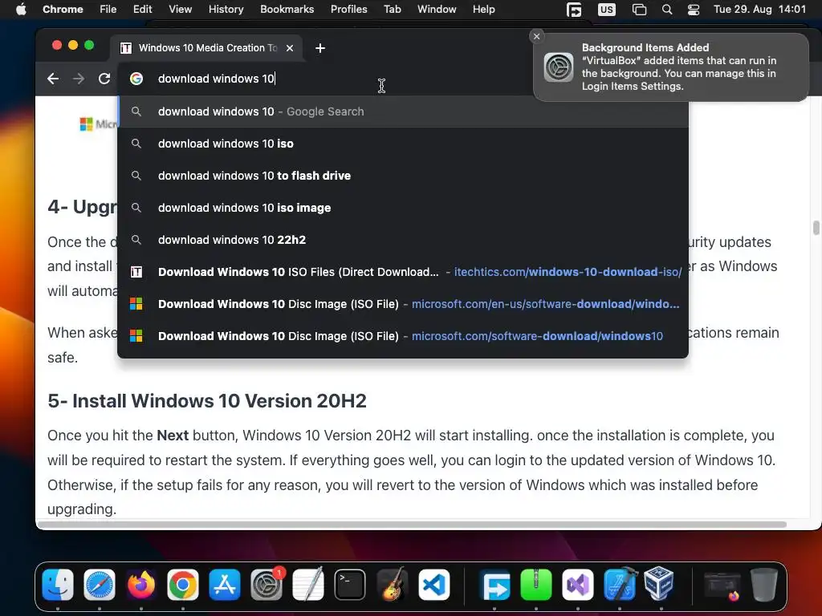Click heading '5- Install Windows 10 Version 20H2'
This screenshot has width=822, height=616.
(206, 401)
